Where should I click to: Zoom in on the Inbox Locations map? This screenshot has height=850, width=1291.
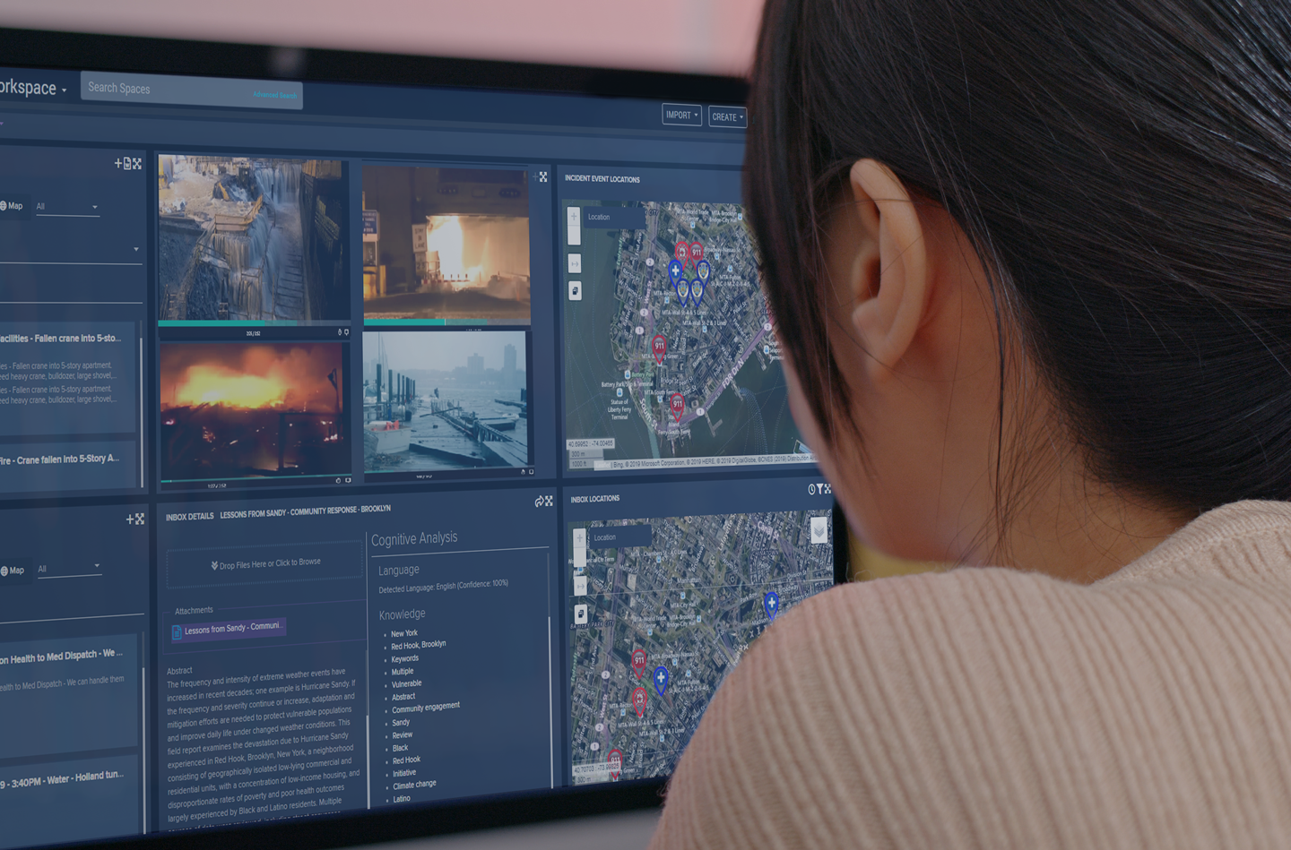point(579,538)
